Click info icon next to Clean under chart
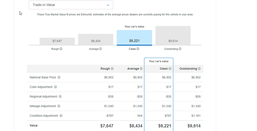 138,49
